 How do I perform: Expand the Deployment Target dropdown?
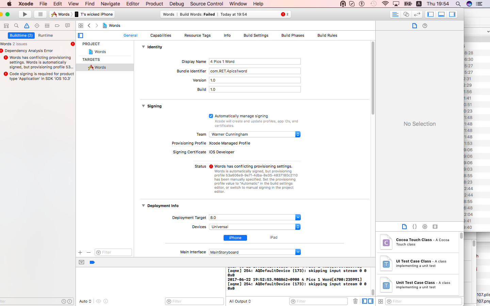298,218
